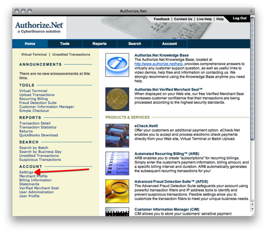The height and width of the screenshot is (233, 267).
Task: Select the Account tab
Action: pyautogui.click(x=170, y=44)
